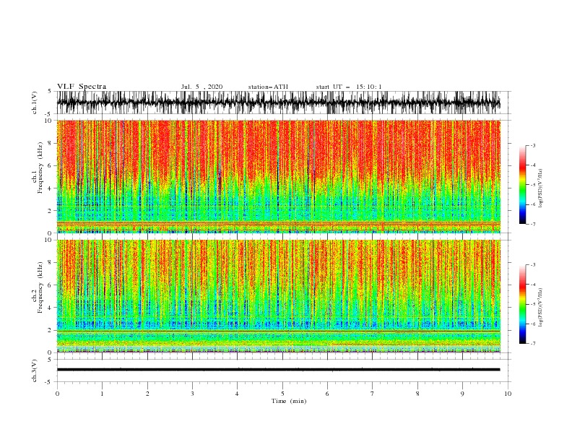
Task: Click the 'Time (min)' axis label
Action: coord(289,401)
